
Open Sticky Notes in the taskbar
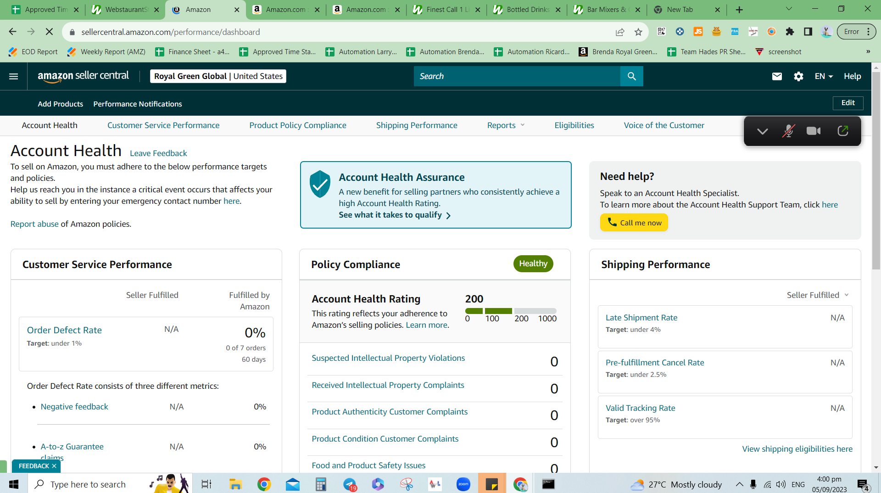[492, 484]
